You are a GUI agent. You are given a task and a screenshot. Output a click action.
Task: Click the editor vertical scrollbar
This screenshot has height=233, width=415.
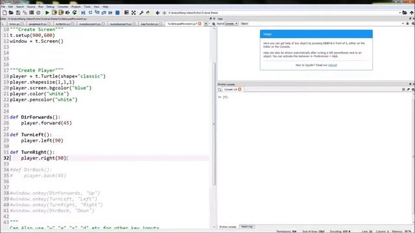[x=214, y=124]
